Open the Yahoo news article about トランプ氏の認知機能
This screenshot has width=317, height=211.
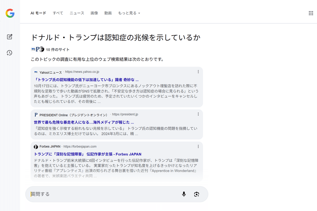tap(86, 80)
